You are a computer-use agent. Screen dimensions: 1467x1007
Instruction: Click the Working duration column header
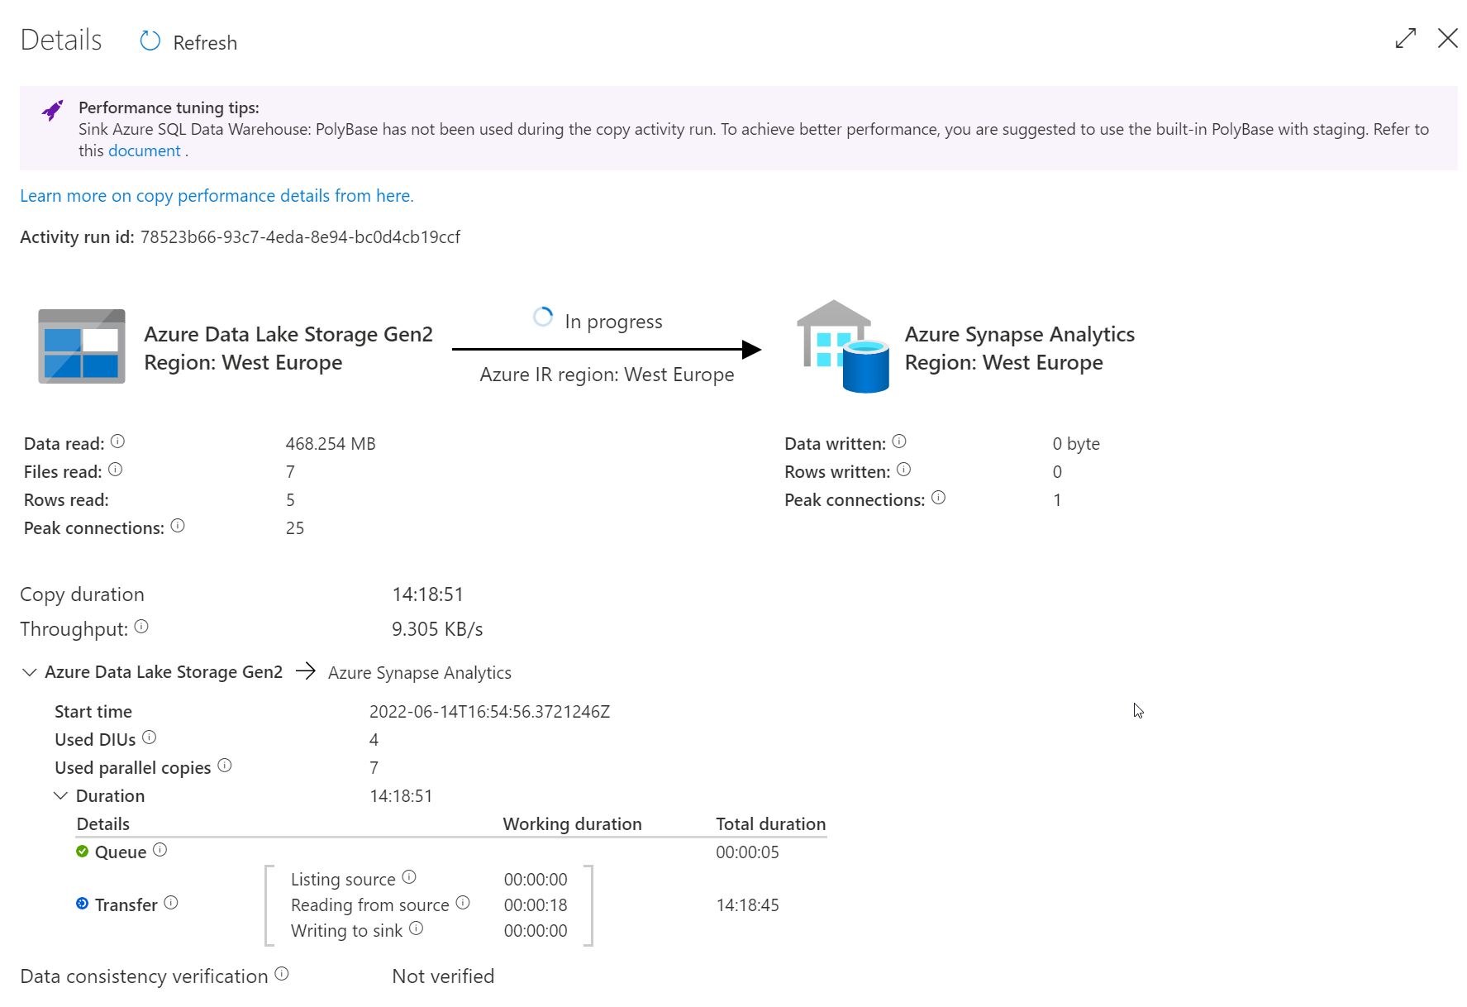click(572, 824)
